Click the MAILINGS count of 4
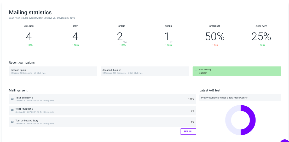The image size is (289, 142). (29, 36)
